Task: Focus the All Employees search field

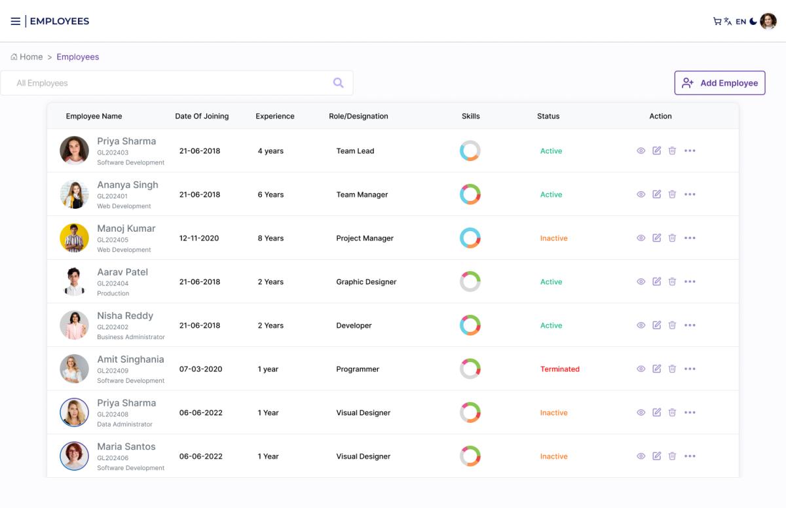Action: (164, 83)
